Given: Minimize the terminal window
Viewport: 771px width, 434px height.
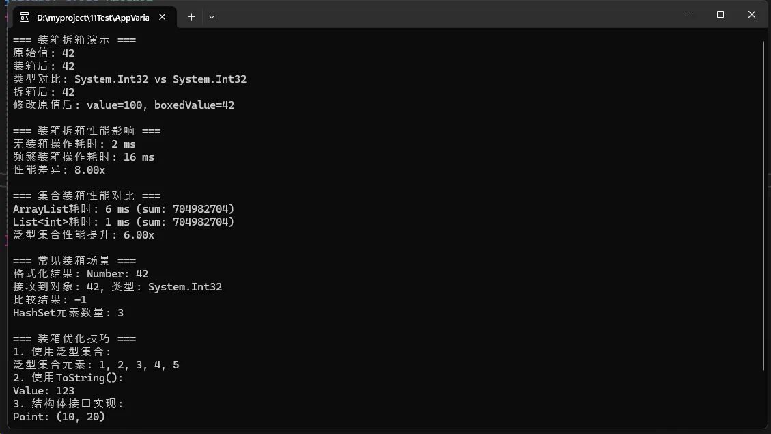Looking at the screenshot, I should (688, 14).
